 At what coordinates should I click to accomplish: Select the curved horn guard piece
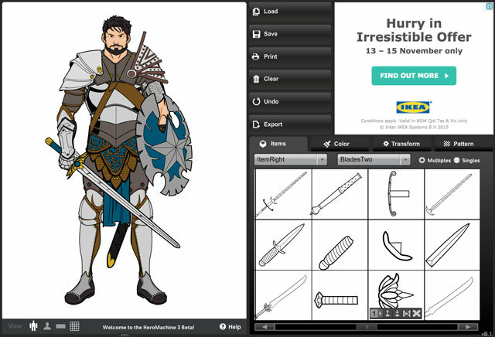pos(396,245)
